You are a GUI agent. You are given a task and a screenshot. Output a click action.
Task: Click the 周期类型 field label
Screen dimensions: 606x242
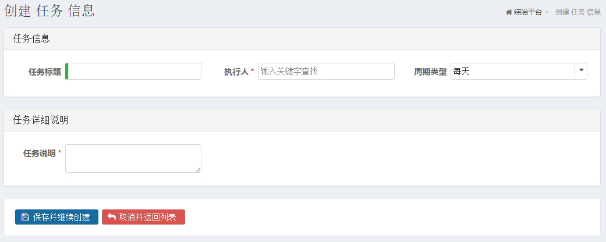(431, 72)
